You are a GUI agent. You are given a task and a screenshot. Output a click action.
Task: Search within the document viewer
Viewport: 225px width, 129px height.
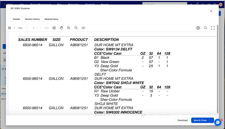[x=205, y=28]
